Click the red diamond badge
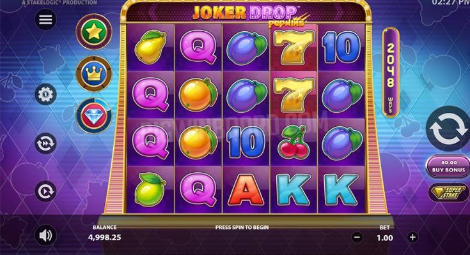Screen dimensions: 470x255 94,115
